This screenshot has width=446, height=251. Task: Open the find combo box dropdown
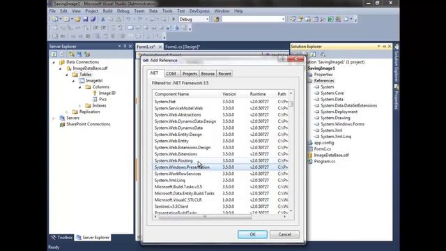(x=283, y=19)
